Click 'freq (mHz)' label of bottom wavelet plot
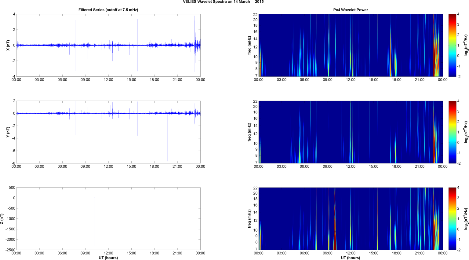Screen dimensions: 469x260 tap(249, 219)
